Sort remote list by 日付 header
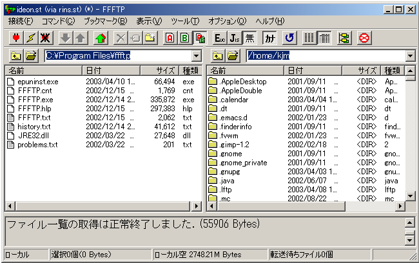Viewport: 419px width, 263px height. pos(313,71)
